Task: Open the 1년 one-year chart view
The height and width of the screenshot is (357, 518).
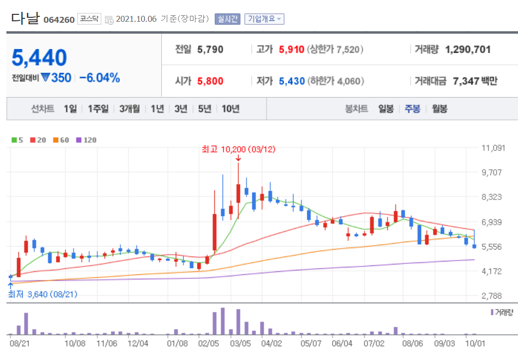Action: click(157, 108)
